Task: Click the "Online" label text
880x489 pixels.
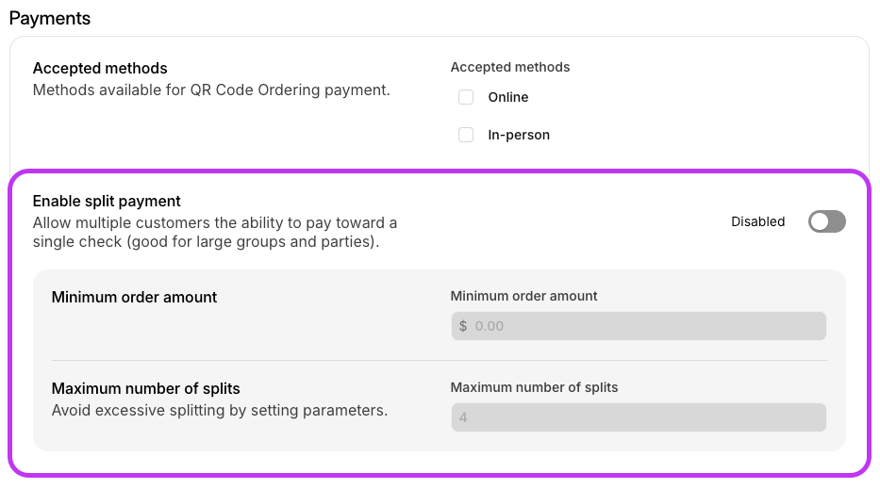Action: 507,97
